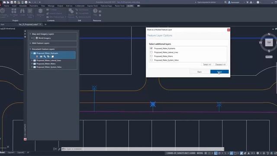Check the Proposed_Water_System_Valve checkbox in the dialog
This screenshot has width=277, height=156.
pos(151,60)
